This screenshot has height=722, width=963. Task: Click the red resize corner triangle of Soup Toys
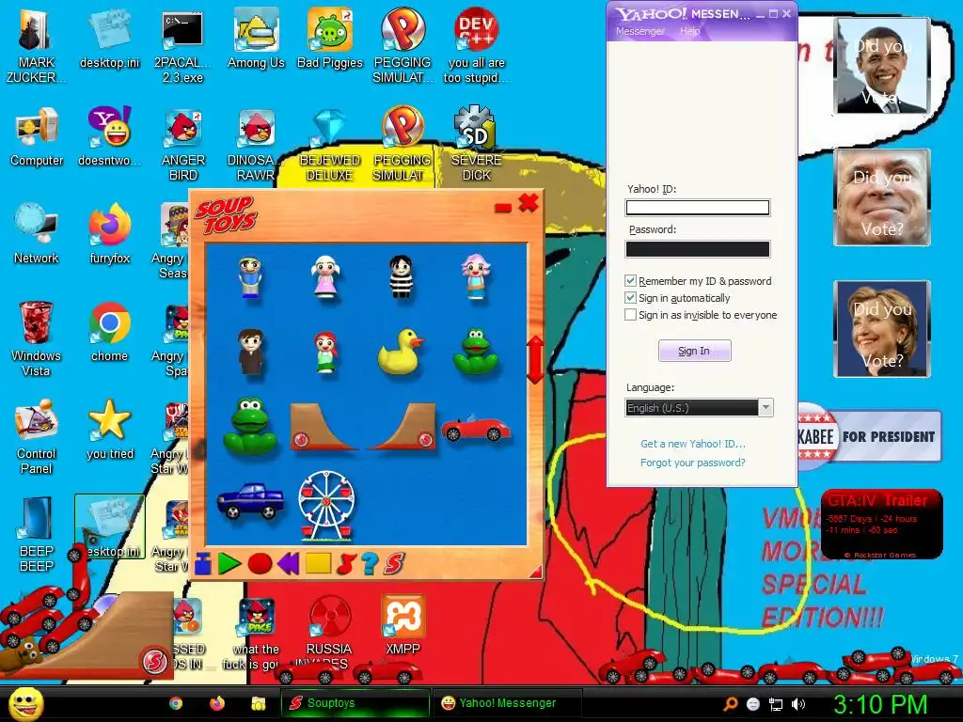[x=536, y=573]
